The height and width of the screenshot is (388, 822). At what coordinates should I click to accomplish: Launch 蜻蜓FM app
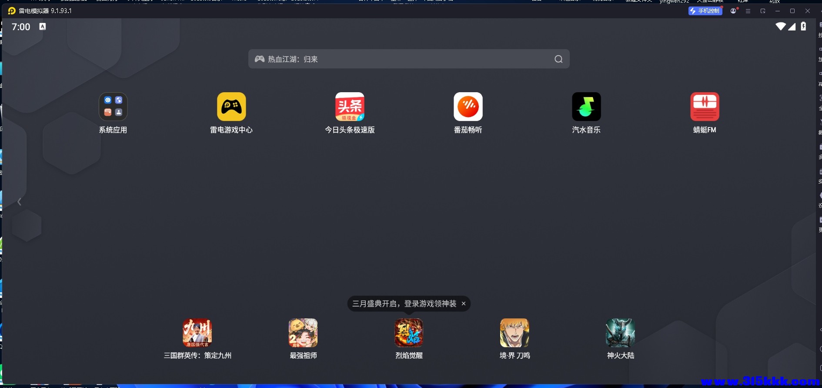(705, 107)
